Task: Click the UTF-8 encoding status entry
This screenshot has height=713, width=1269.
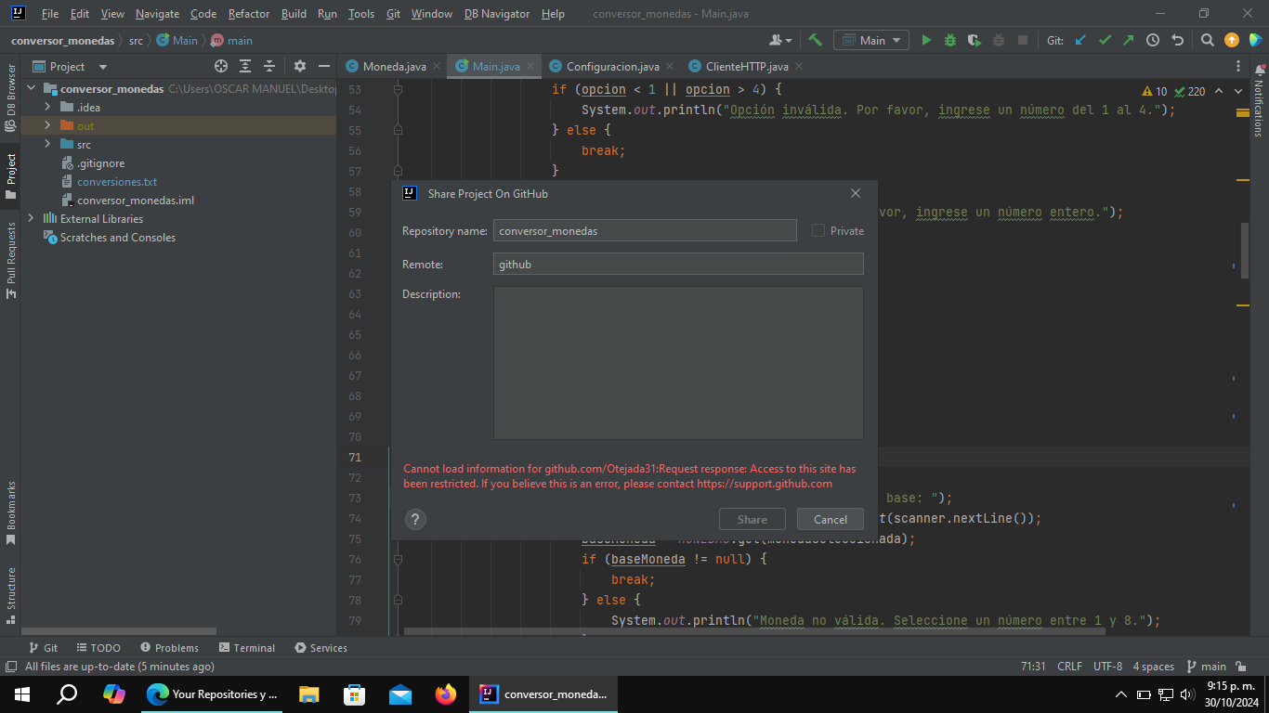Action: click(x=1107, y=666)
